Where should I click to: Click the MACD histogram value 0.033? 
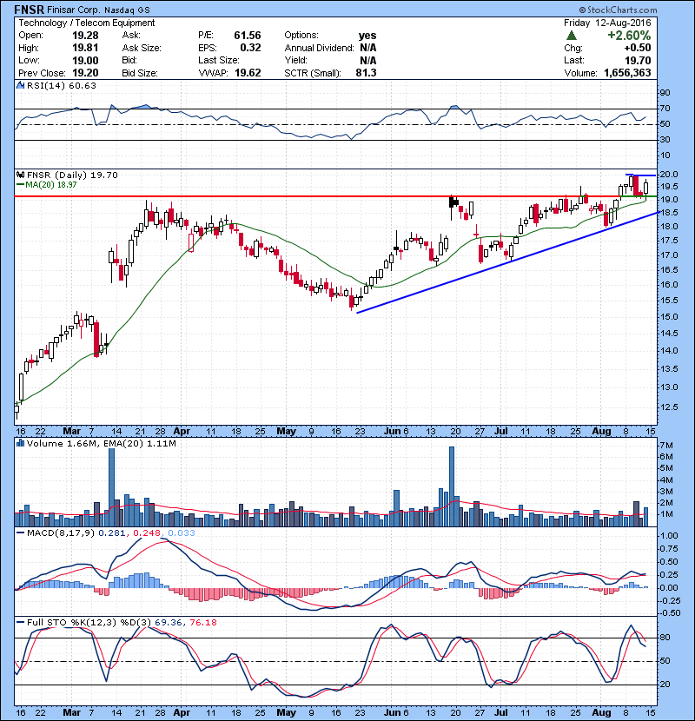pos(182,533)
